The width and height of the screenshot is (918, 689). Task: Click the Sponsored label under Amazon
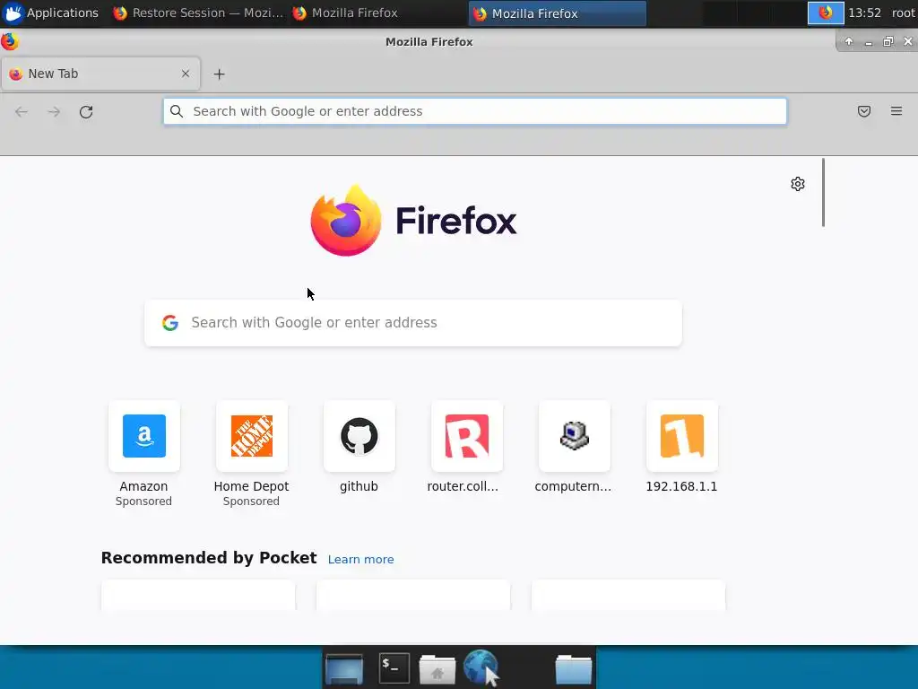tap(143, 501)
